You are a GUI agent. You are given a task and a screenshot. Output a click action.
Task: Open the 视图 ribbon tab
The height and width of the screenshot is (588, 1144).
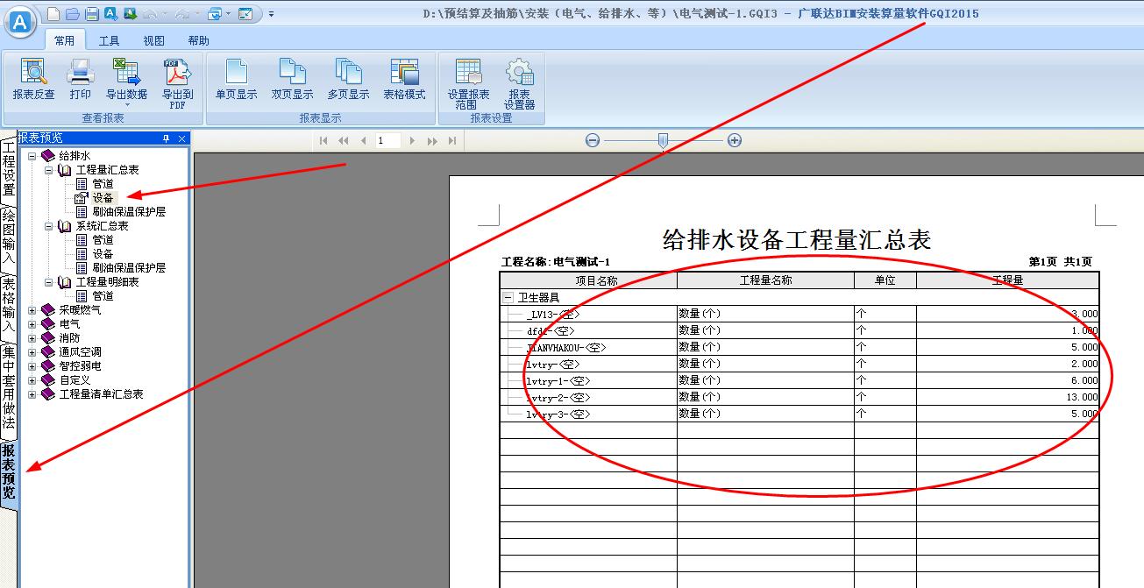153,39
